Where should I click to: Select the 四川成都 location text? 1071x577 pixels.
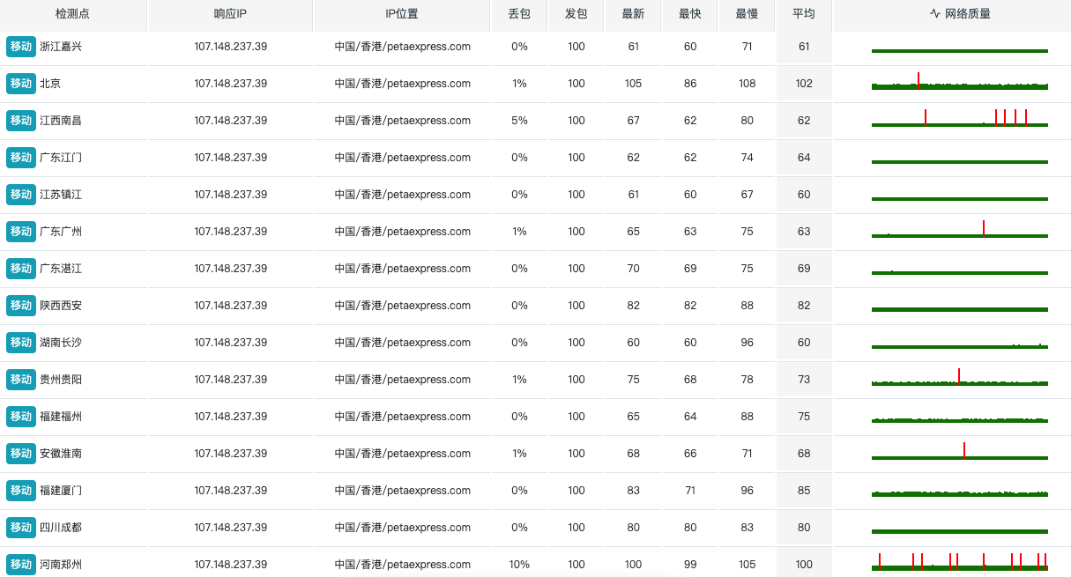[x=61, y=528]
